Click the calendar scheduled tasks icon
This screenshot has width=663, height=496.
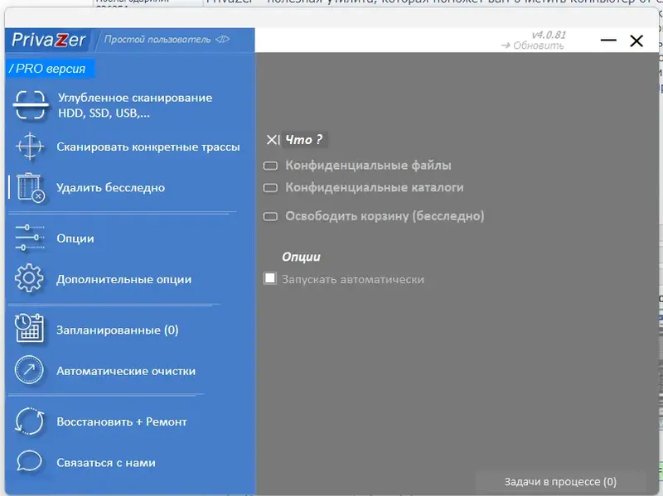click(29, 328)
